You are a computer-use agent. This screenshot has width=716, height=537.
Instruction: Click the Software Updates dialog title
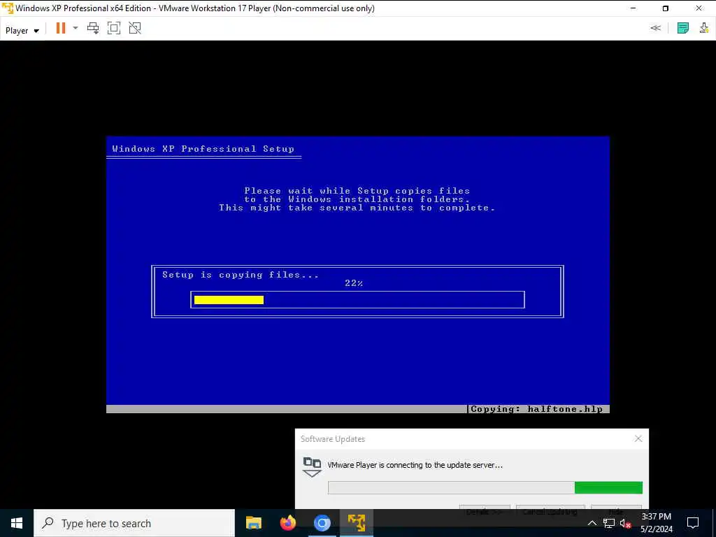click(333, 439)
